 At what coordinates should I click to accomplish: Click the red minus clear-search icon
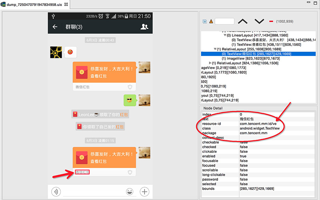[271, 21]
